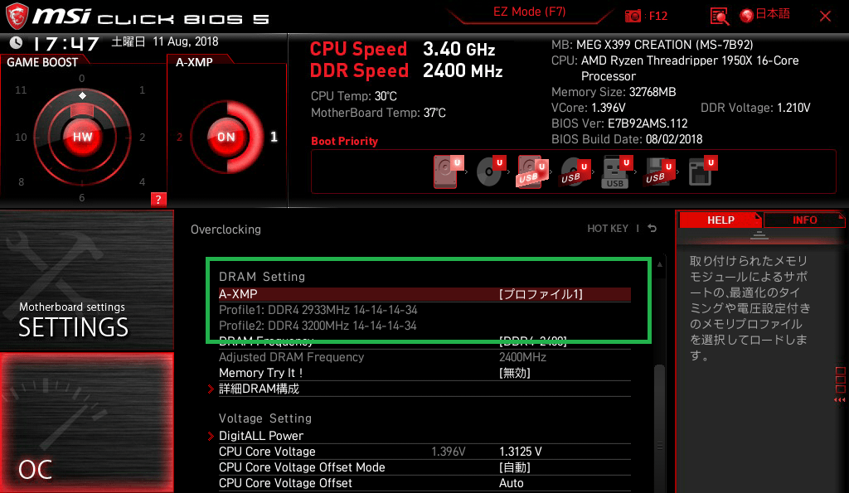Edit the CPU Core Voltage 1.3125 V field
Viewport: 849px width, 493px height.
pyautogui.click(x=521, y=452)
